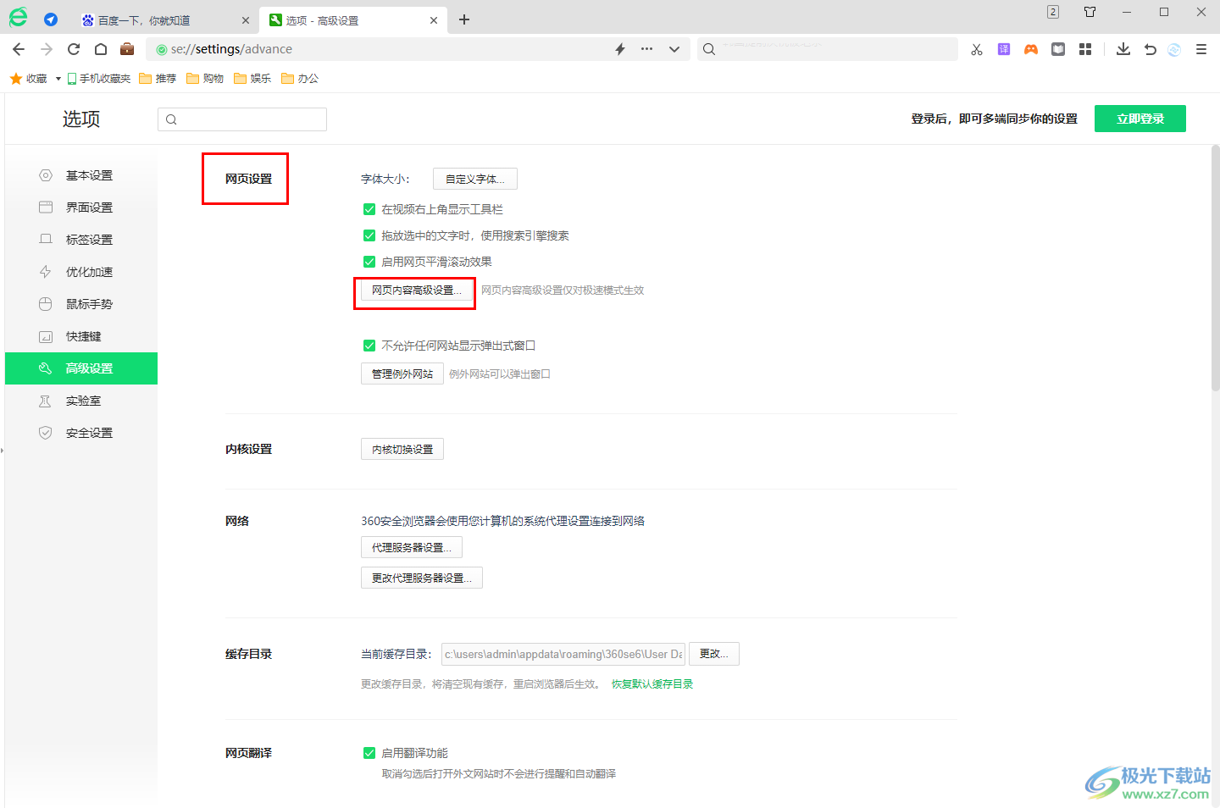Click the forward navigation arrow

pos(47,49)
